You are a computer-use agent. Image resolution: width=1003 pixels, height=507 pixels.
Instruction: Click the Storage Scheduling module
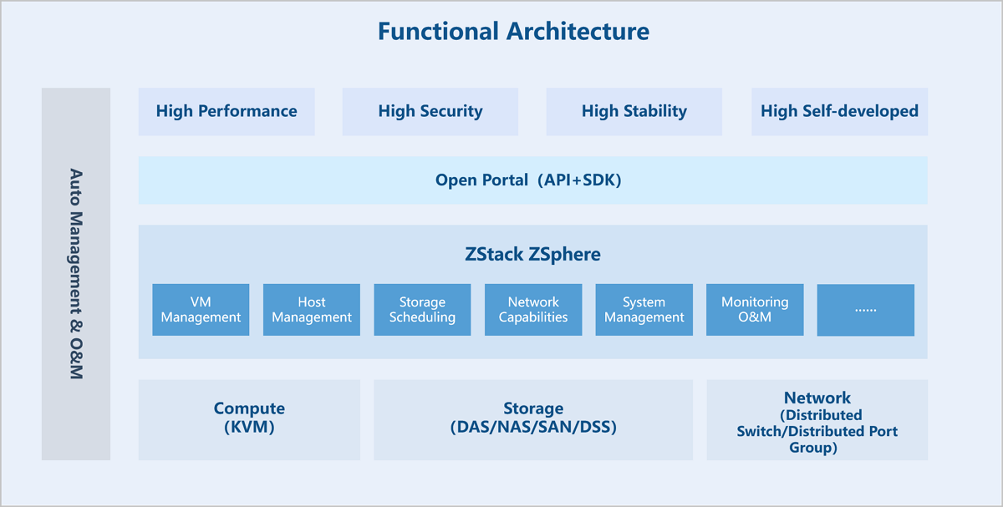(x=422, y=310)
